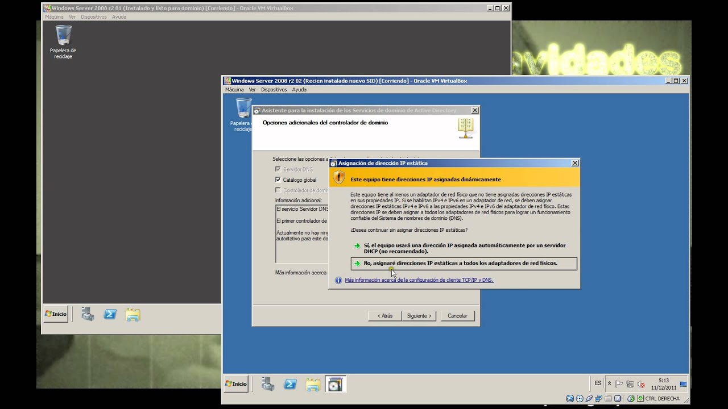Toggle the read-only Controlador de dominio checkbox
This screenshot has width=728, height=409.
point(278,190)
